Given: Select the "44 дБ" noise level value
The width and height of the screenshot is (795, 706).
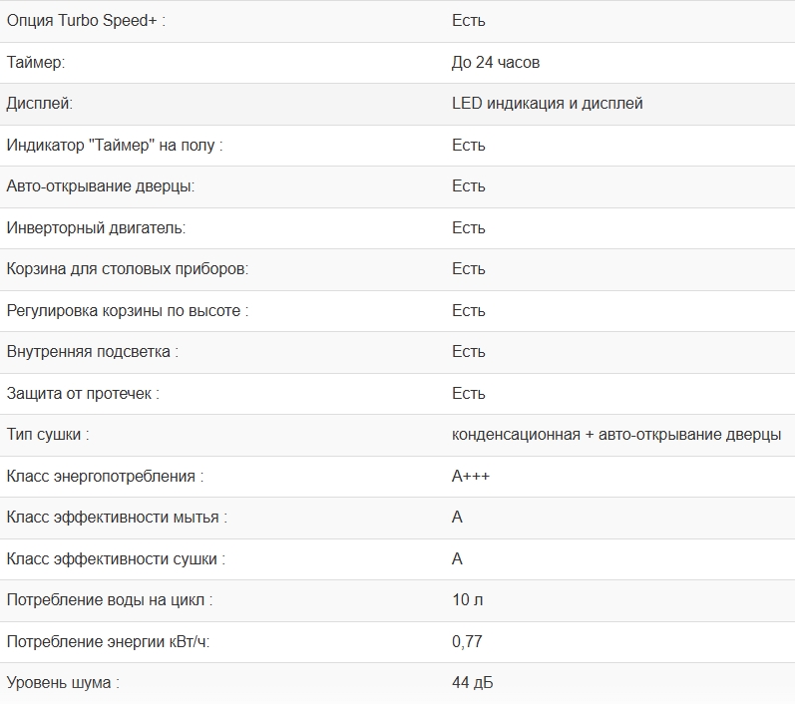Looking at the screenshot, I should [x=473, y=683].
